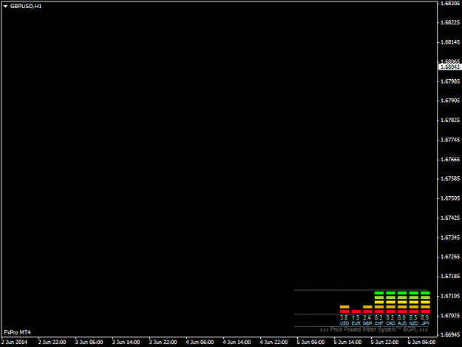Image resolution: width=462 pixels, height=347 pixels.
Task: Click the 1.68305 price scale label
Action: click(450, 3)
